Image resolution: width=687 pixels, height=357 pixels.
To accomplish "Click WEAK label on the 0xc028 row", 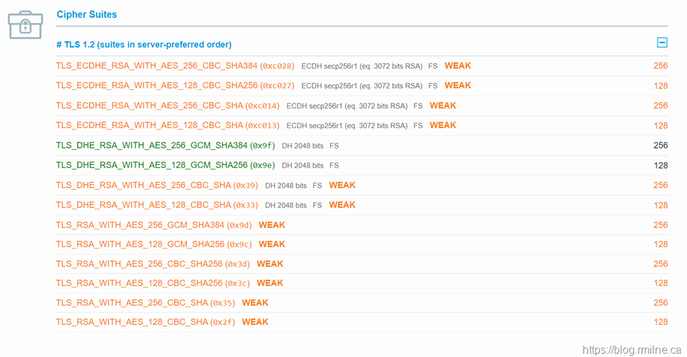I will coord(458,66).
